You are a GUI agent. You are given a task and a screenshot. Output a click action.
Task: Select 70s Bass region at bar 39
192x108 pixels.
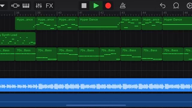tap(46, 54)
